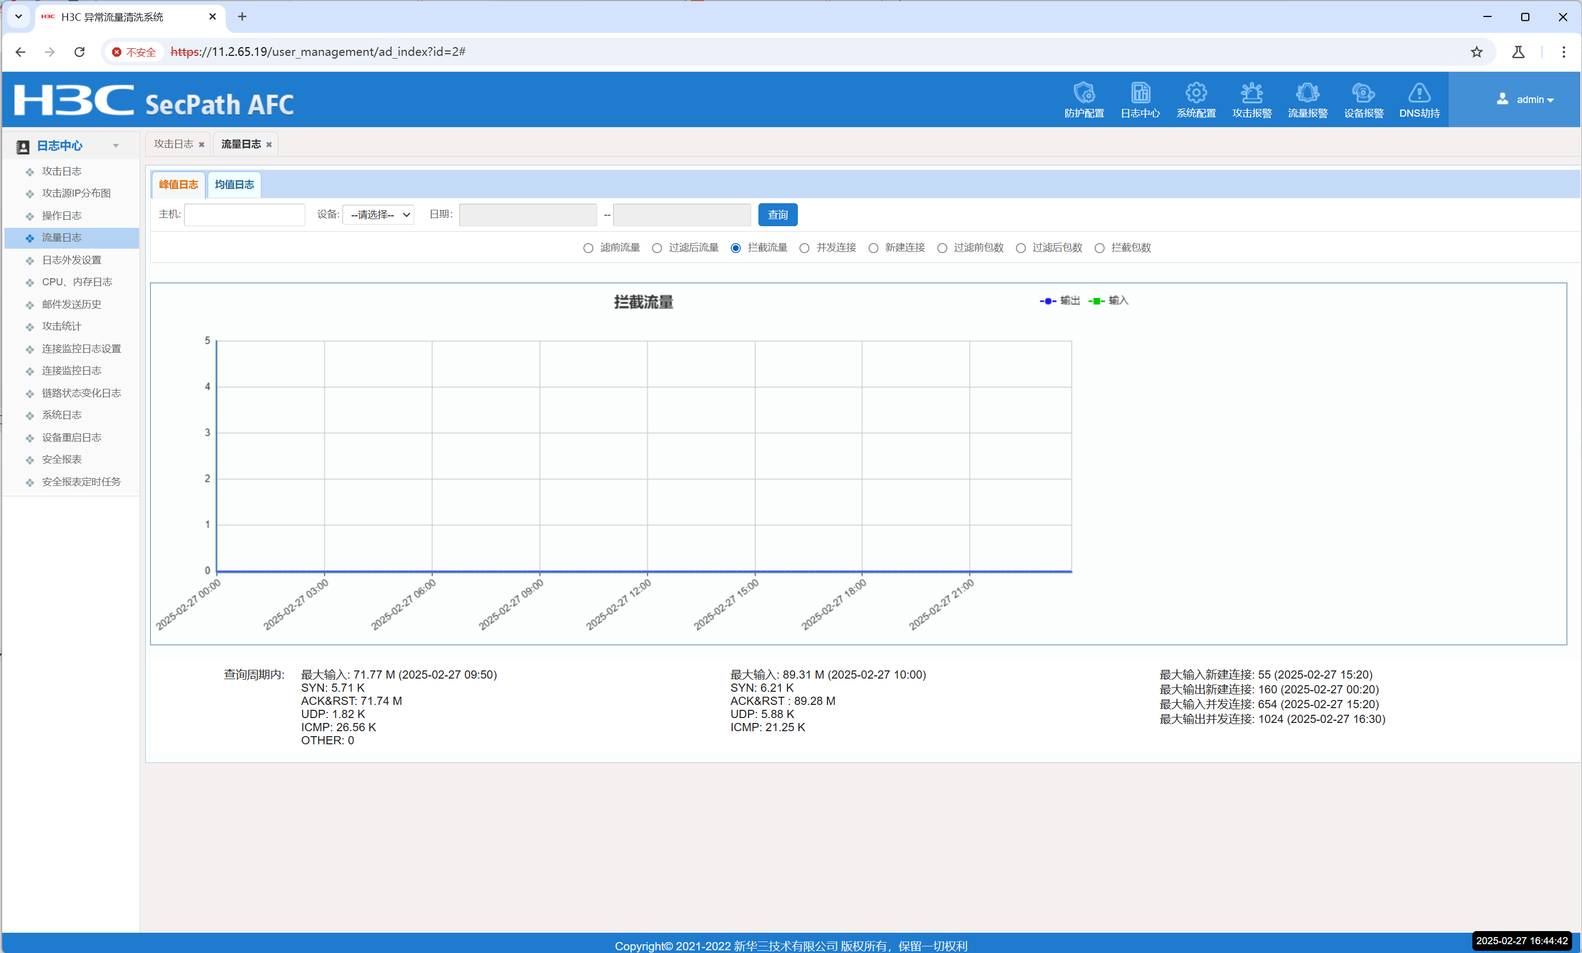Click the H3C SecPath AFC logo
The height and width of the screenshot is (953, 1582).
click(x=154, y=101)
